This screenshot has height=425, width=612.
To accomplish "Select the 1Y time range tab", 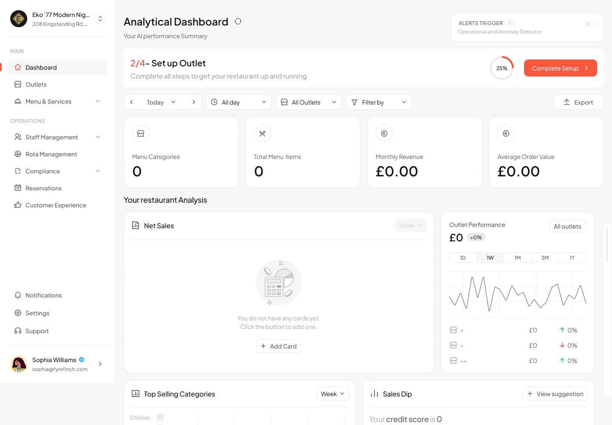I will click(572, 258).
